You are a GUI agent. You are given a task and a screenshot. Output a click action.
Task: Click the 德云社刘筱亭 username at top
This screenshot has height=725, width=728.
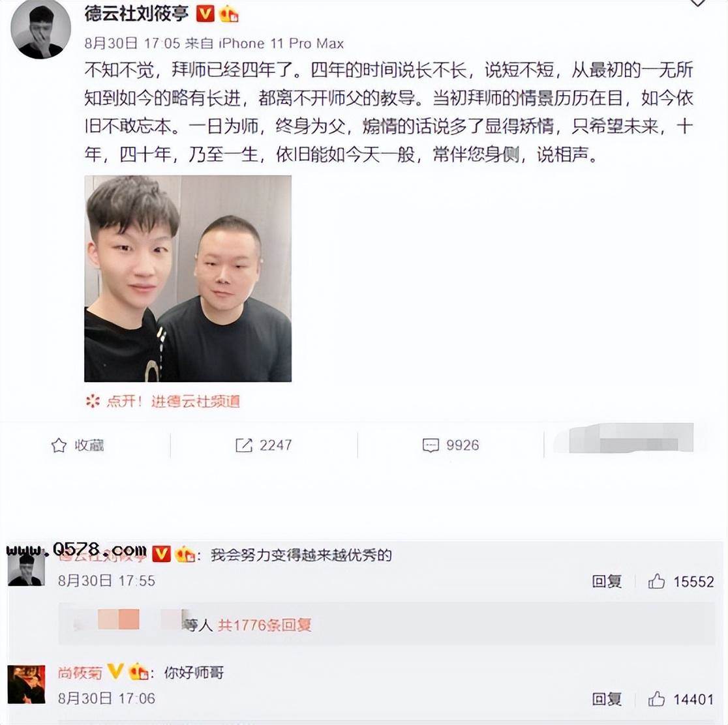tap(136, 14)
